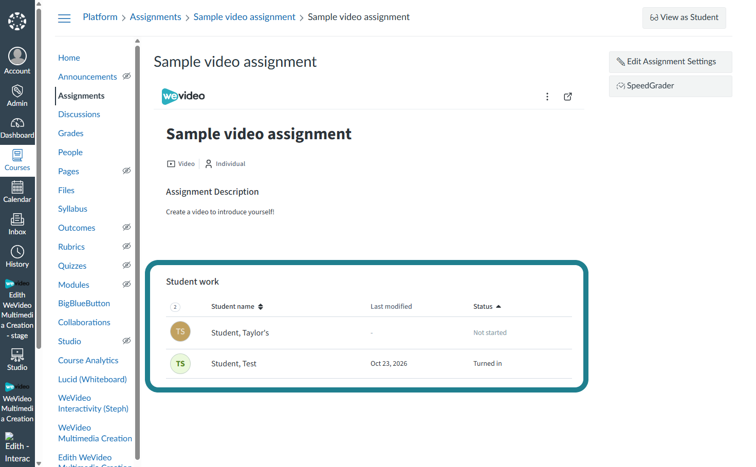Open WeVideo assignment in a new window

point(568,97)
